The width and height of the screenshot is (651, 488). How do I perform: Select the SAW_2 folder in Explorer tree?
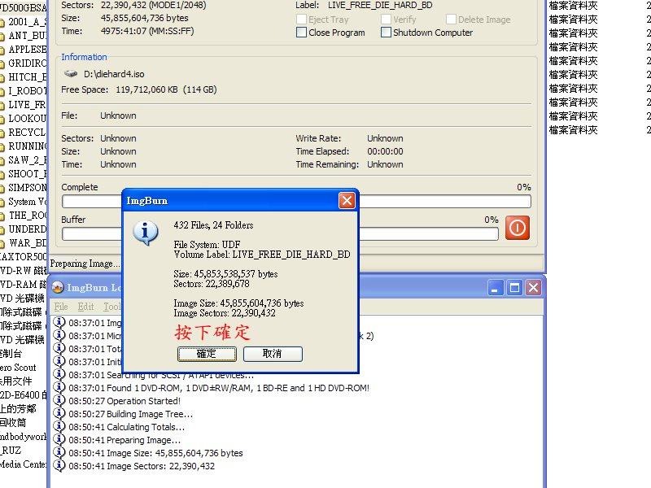[28, 160]
